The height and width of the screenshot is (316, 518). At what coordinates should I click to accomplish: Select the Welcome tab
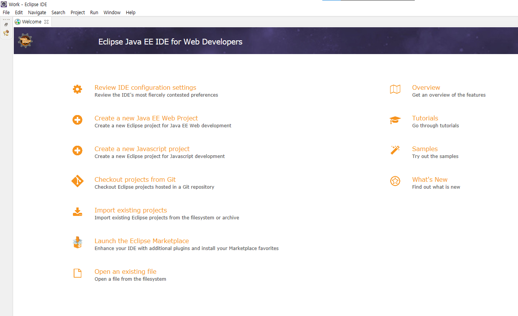pyautogui.click(x=31, y=22)
